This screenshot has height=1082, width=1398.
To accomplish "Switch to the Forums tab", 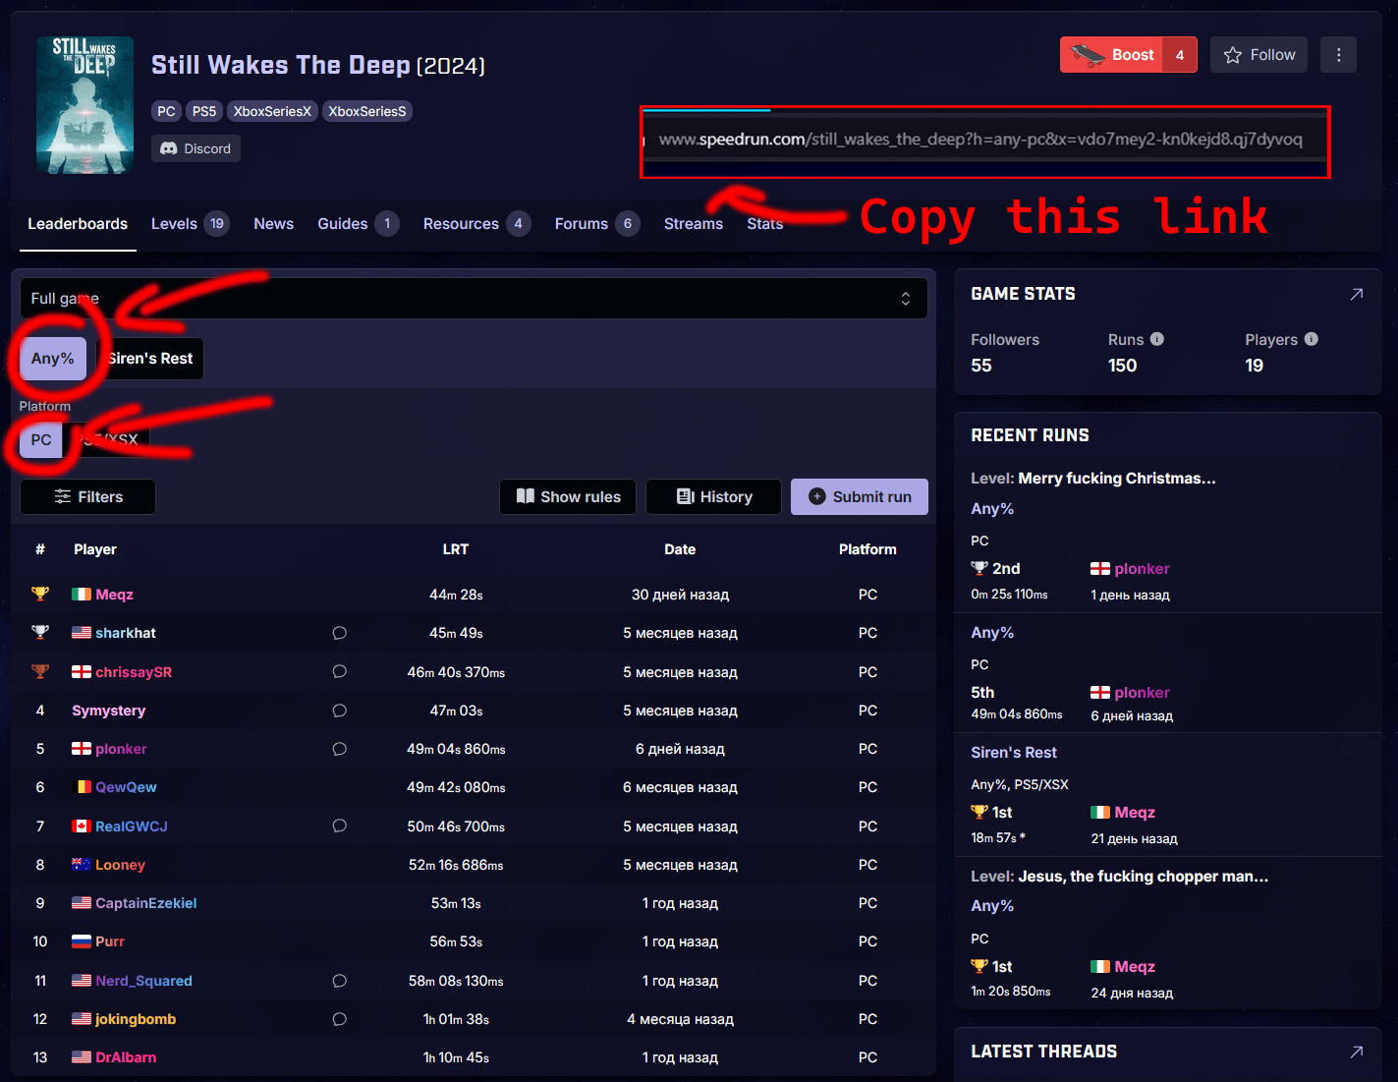I will tap(581, 223).
